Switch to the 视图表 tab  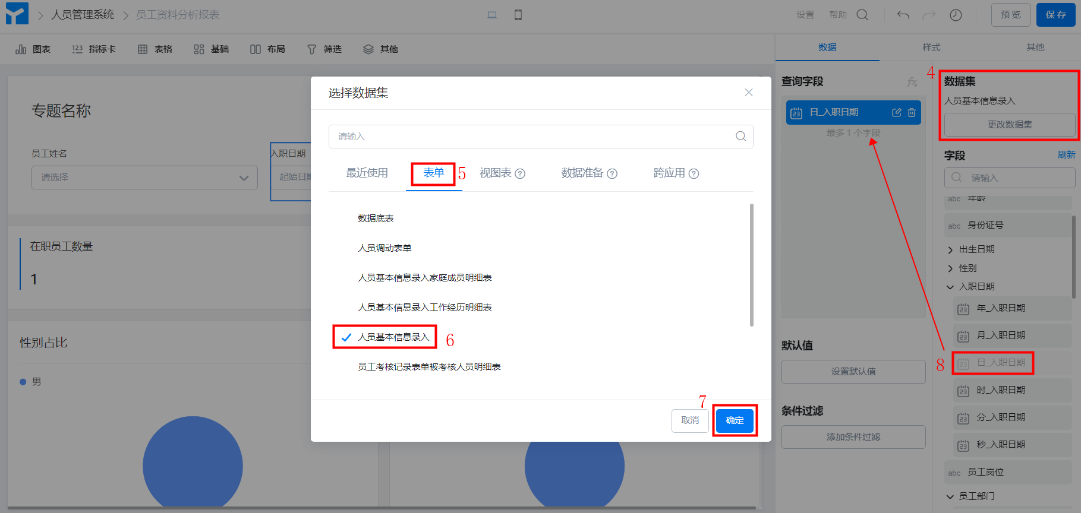pyautogui.click(x=496, y=173)
